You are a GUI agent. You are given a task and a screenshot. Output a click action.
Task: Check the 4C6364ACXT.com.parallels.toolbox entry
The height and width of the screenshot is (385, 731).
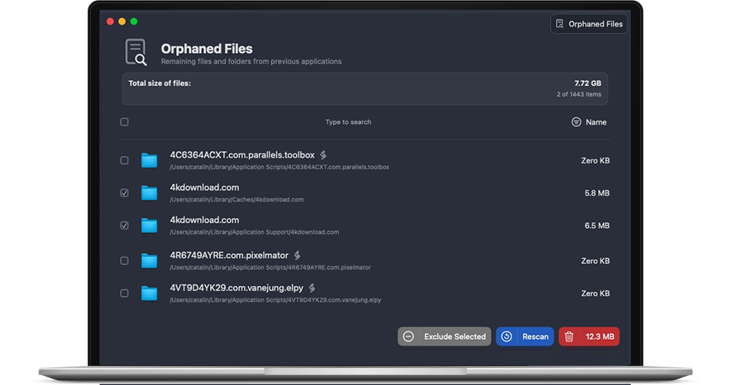tap(124, 160)
